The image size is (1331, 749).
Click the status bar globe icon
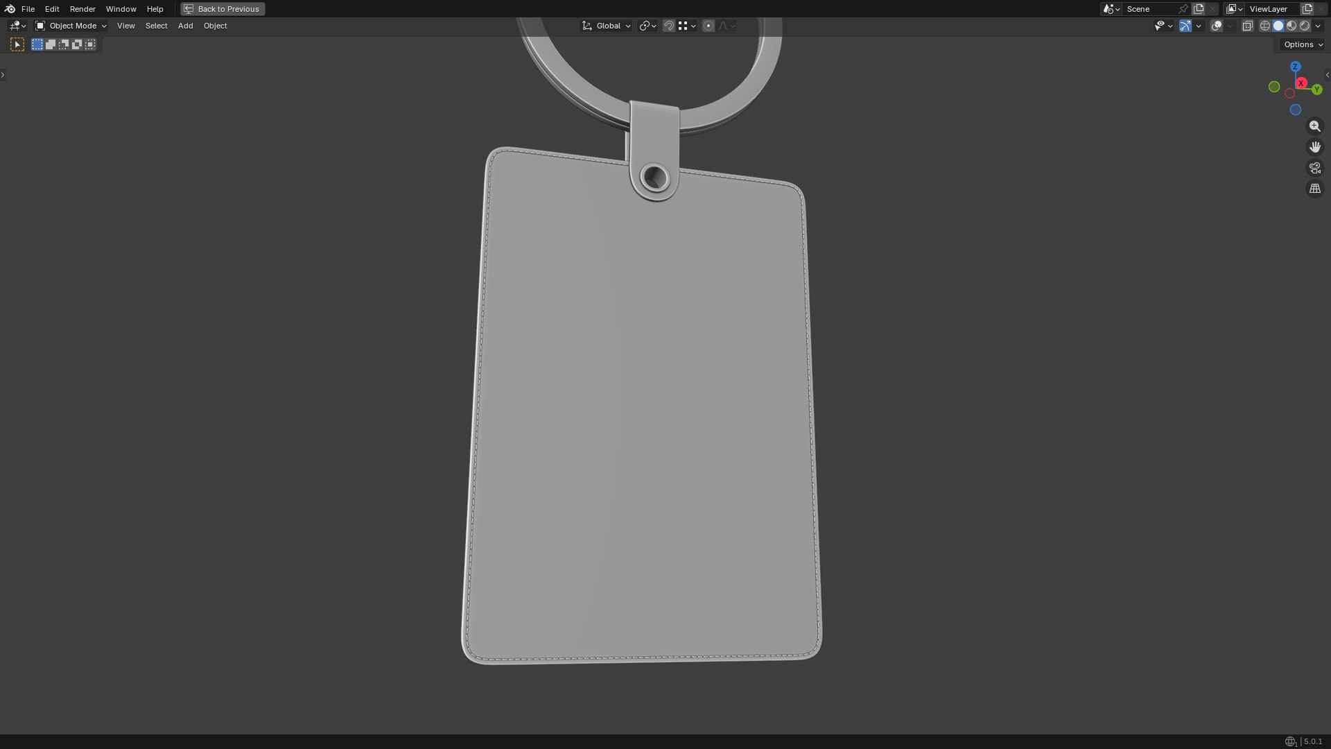click(x=1290, y=741)
